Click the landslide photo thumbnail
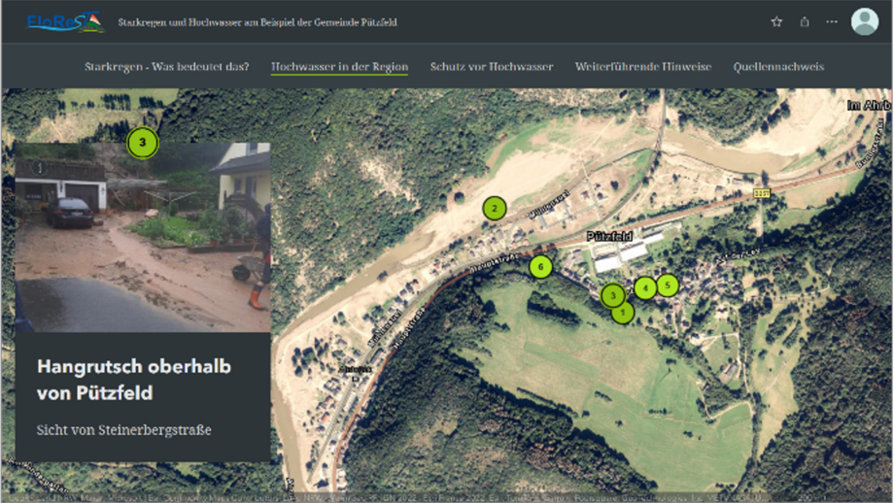 pyautogui.click(x=143, y=238)
